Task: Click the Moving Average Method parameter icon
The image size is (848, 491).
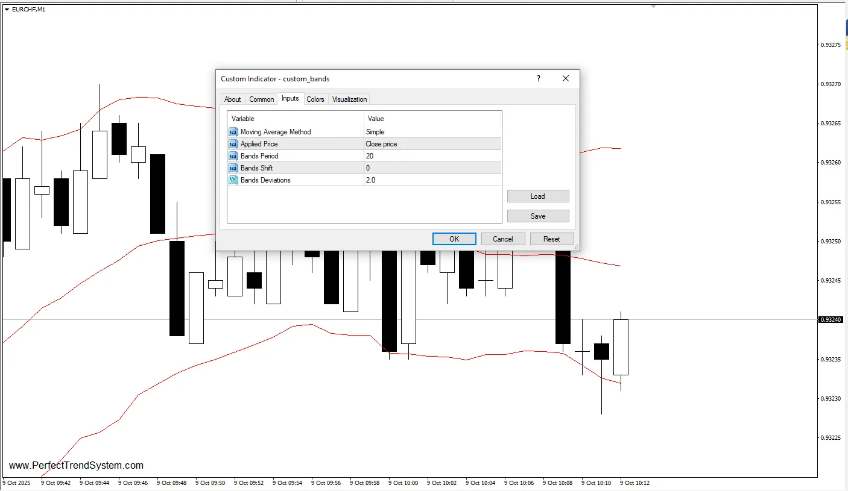Action: (x=233, y=132)
